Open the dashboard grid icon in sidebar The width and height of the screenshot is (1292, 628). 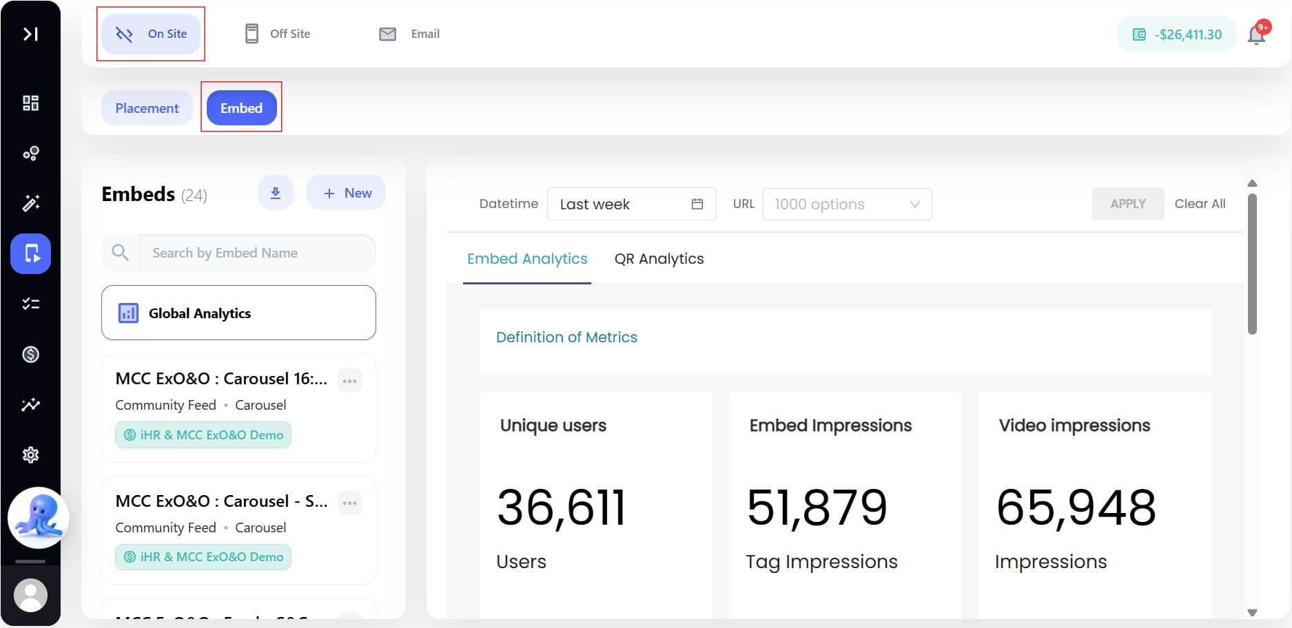(30, 103)
